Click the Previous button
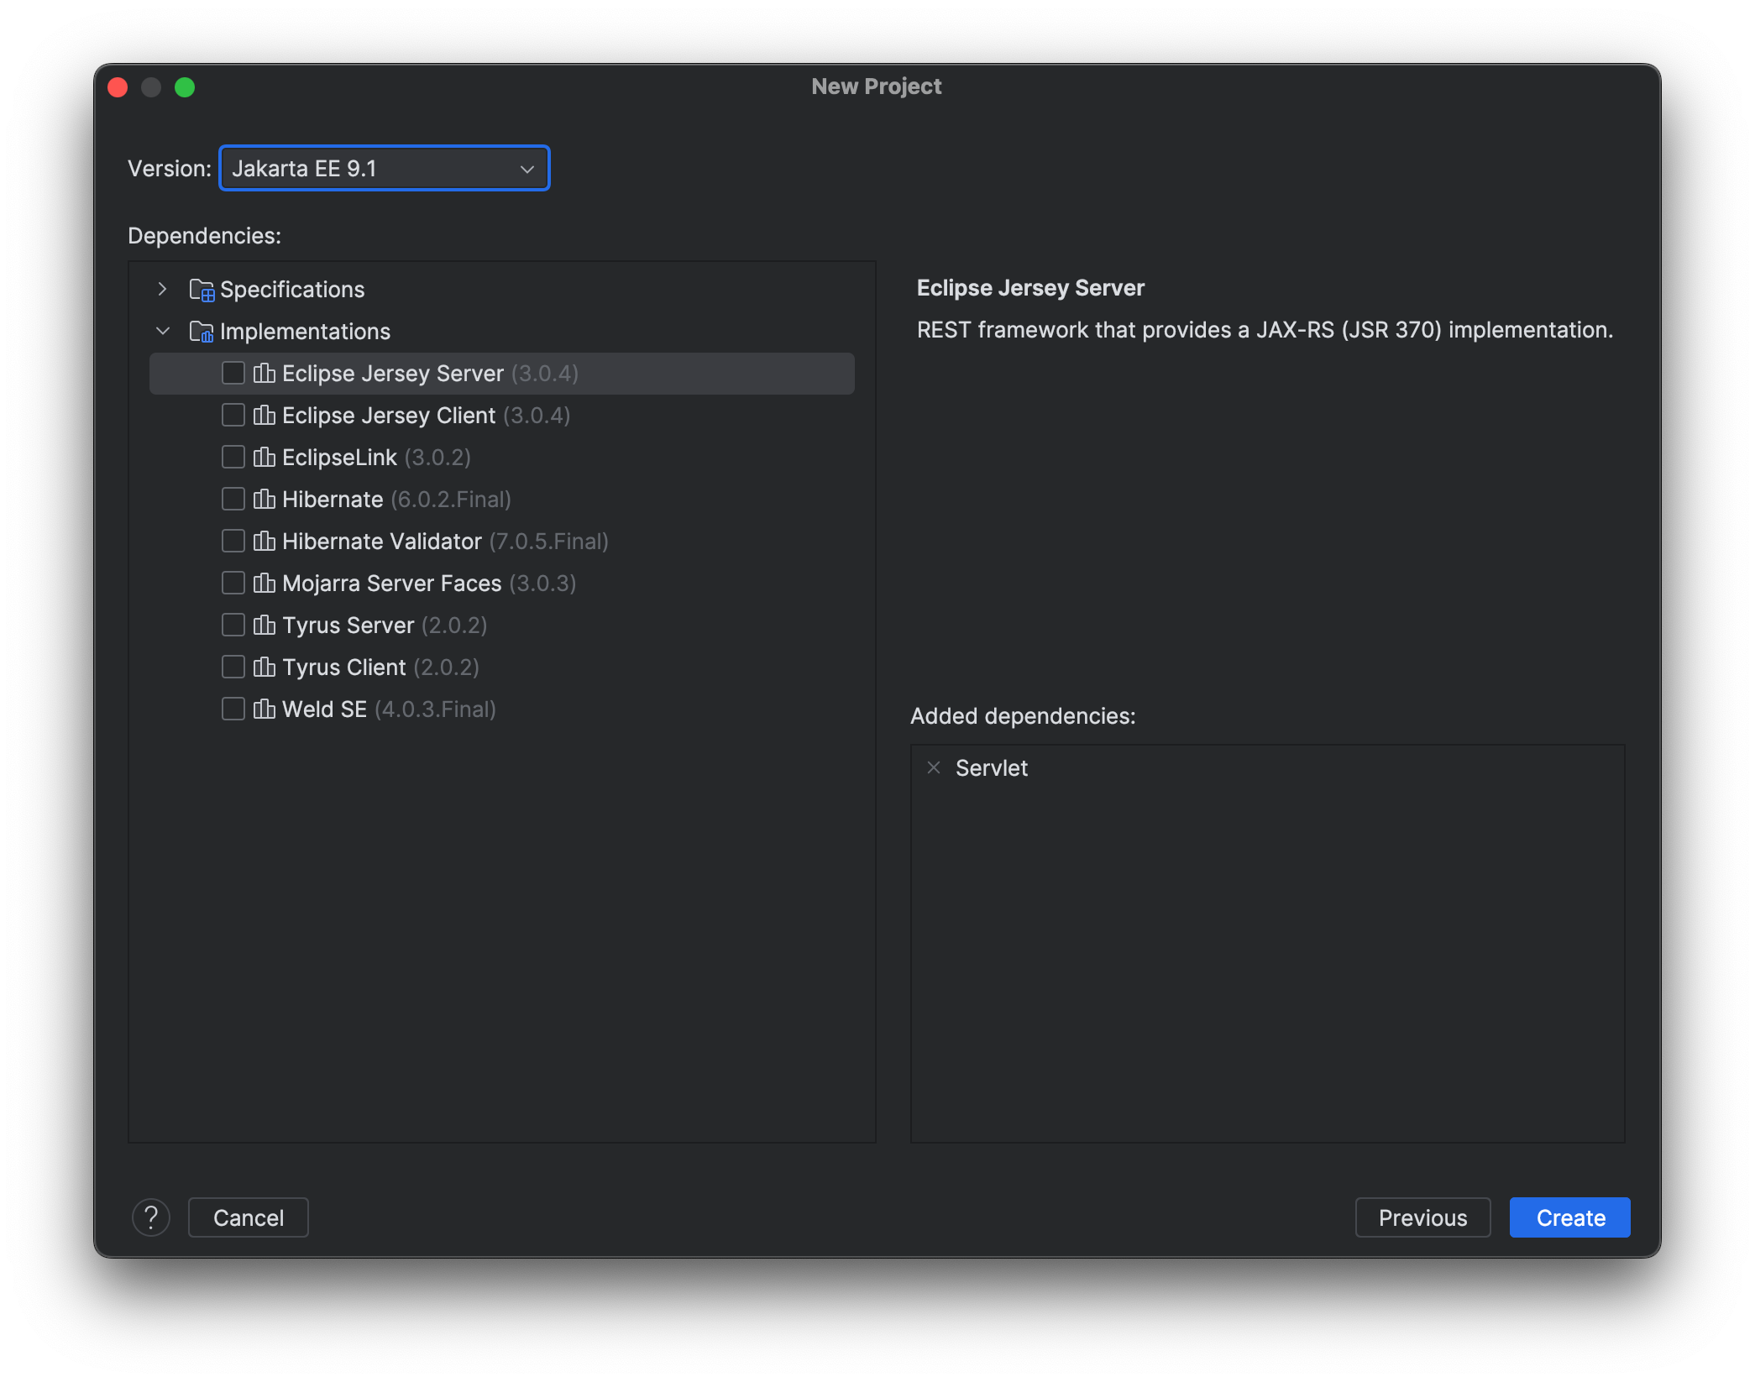The height and width of the screenshot is (1382, 1755). coord(1422,1217)
